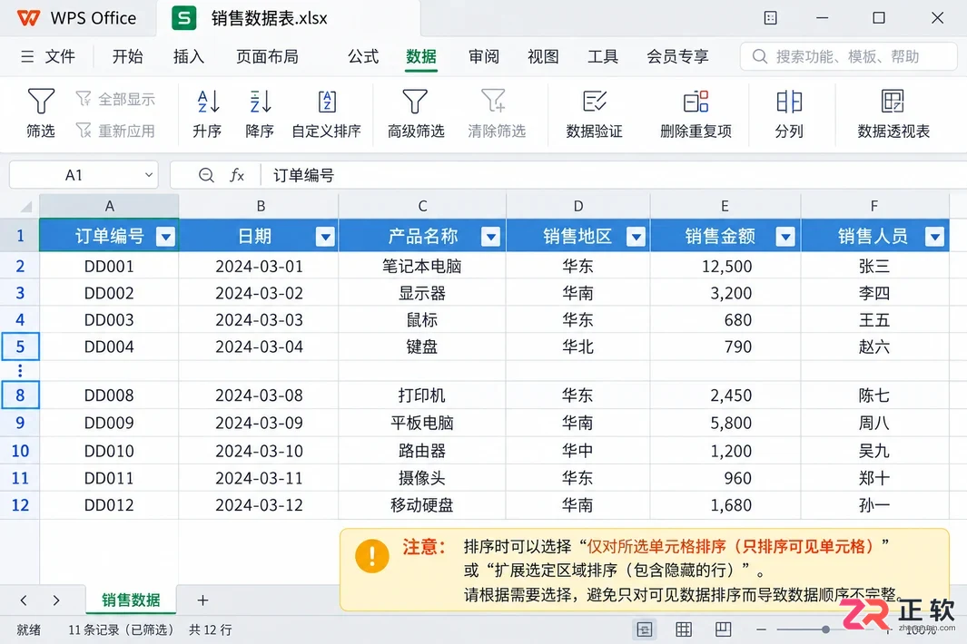Open the 会员专享 tab
The height and width of the screenshot is (644, 967).
[x=677, y=57]
